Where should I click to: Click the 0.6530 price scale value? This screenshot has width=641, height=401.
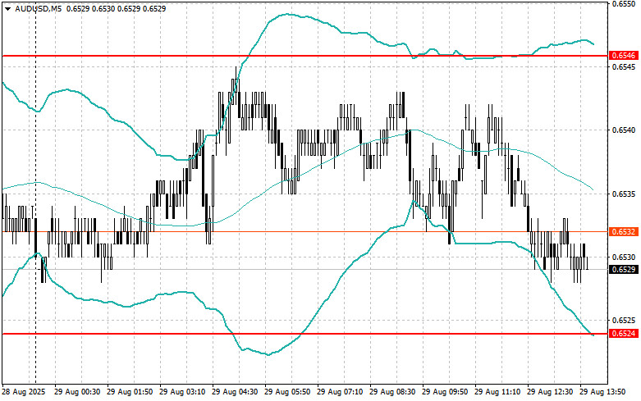pyautogui.click(x=624, y=257)
